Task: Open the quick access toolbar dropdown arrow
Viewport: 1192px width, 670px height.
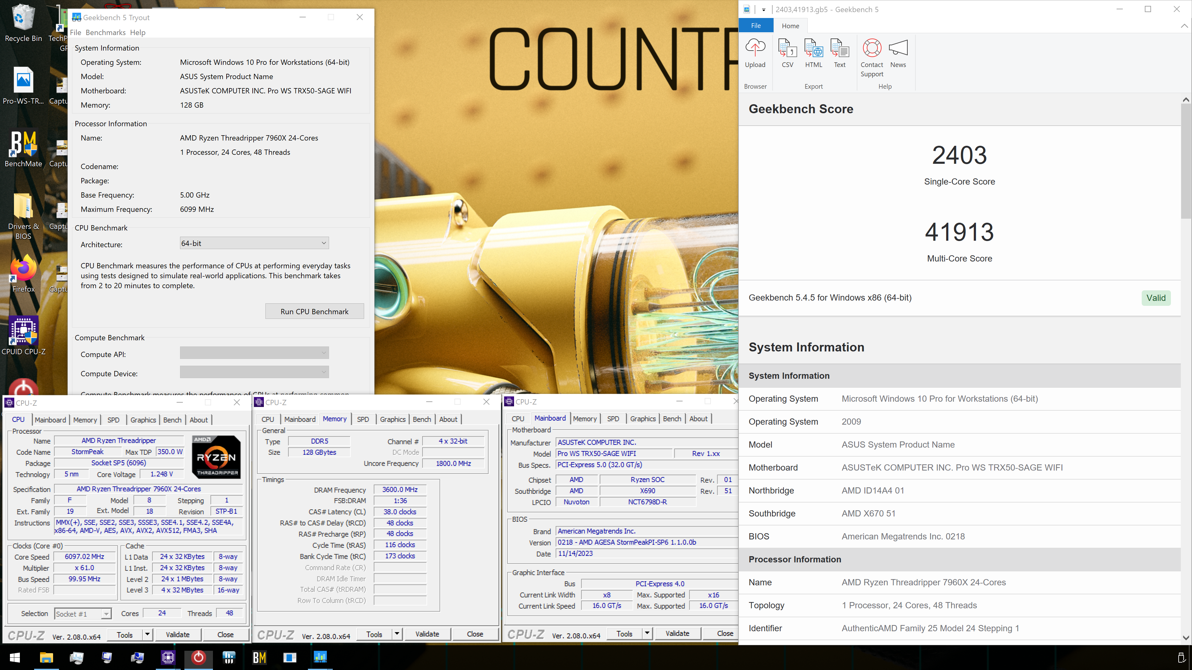Action: tap(764, 9)
